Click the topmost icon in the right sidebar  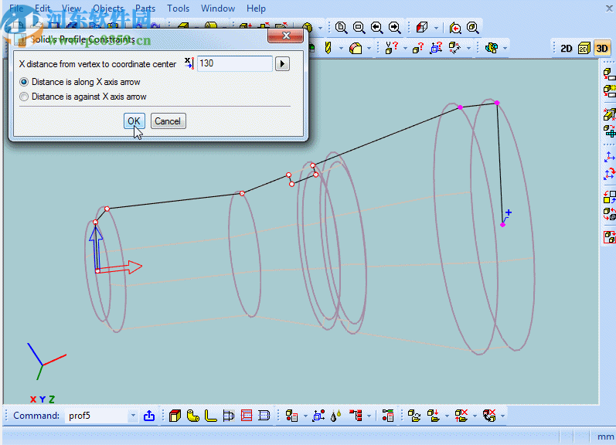point(609,74)
